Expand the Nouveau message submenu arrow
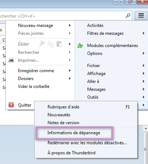The image size is (148, 164). pyautogui.click(x=70, y=25)
